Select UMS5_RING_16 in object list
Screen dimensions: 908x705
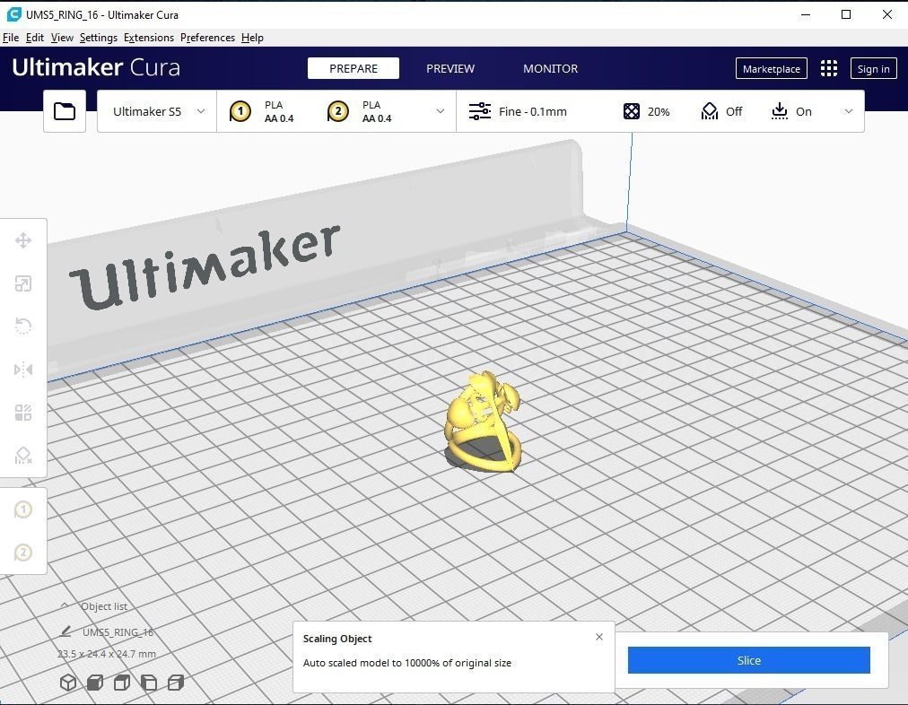[118, 632]
